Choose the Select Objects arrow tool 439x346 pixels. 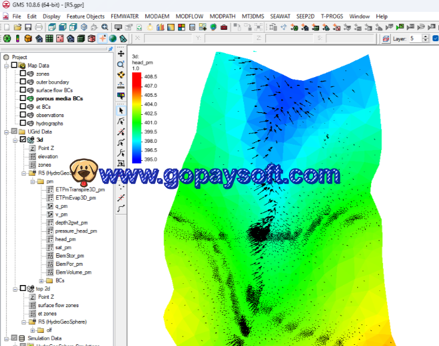[x=121, y=111]
